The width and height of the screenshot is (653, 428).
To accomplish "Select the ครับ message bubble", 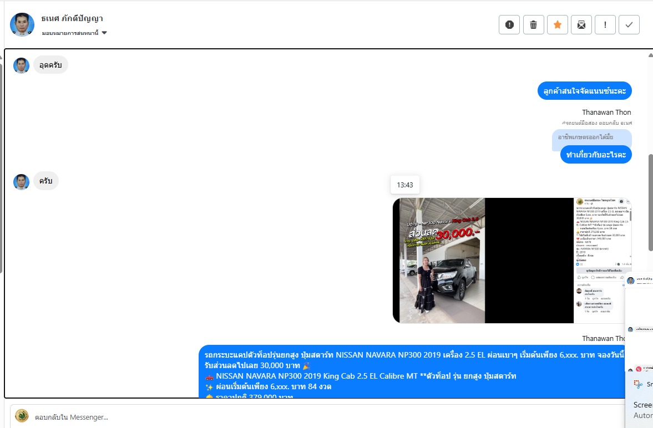I will [x=46, y=181].
